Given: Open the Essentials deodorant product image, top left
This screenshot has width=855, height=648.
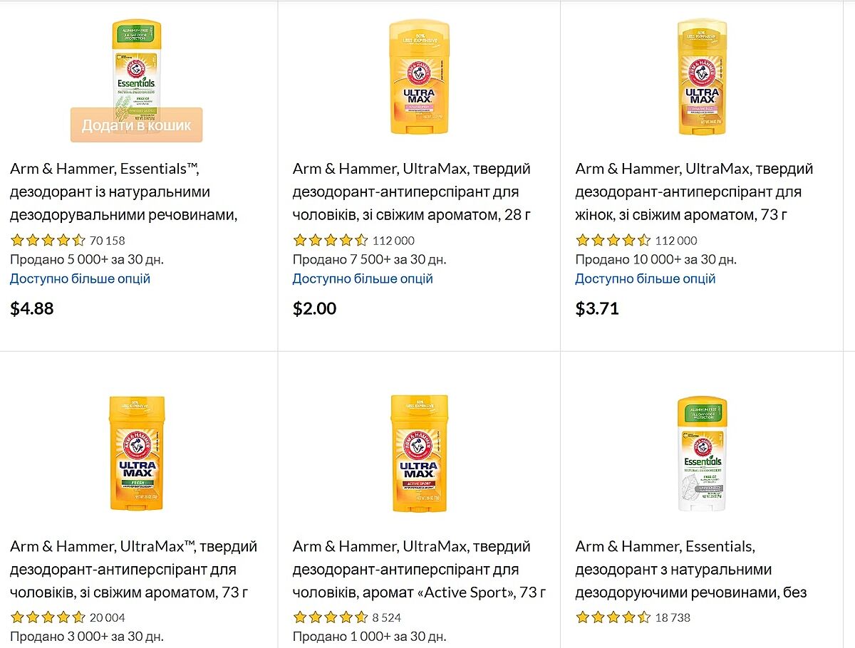Looking at the screenshot, I should [x=136, y=64].
